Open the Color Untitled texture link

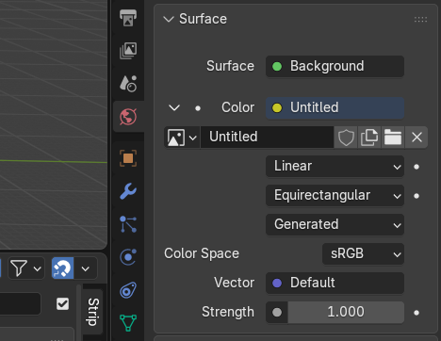click(335, 107)
